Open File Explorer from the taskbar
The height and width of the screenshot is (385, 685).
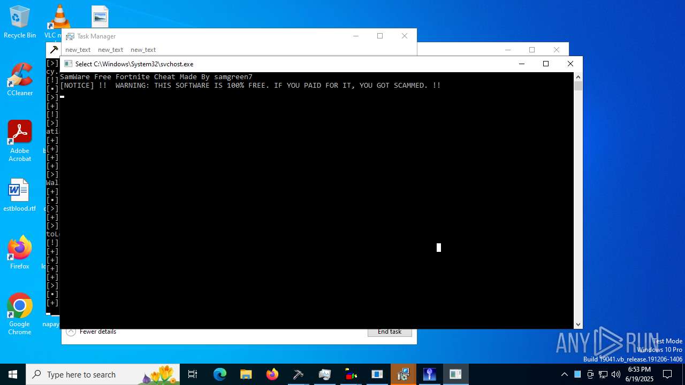click(246, 374)
